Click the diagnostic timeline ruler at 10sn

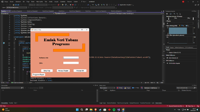[176, 18]
